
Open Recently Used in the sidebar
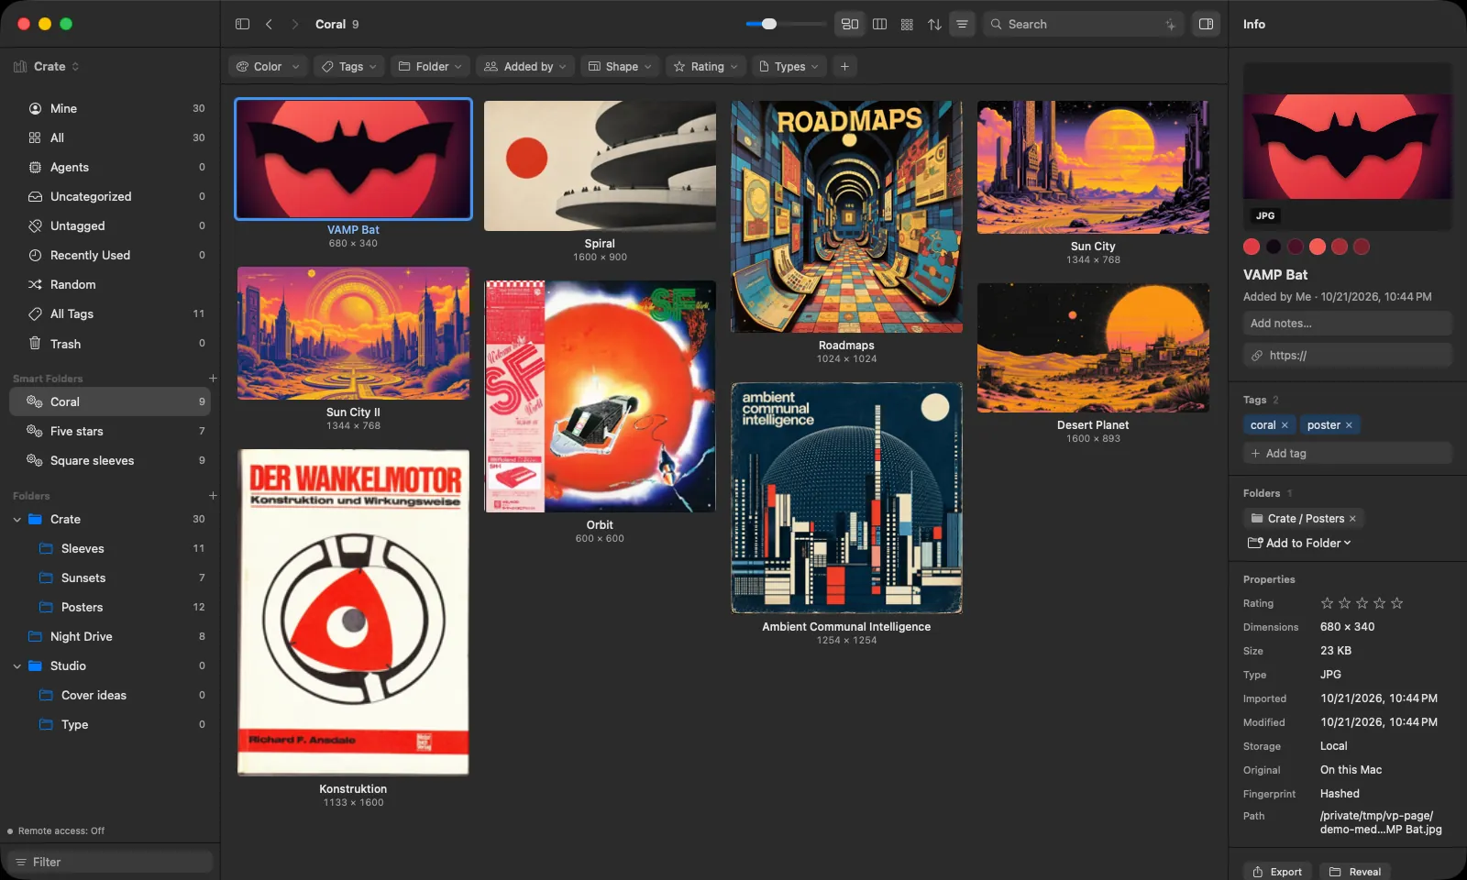(x=110, y=255)
